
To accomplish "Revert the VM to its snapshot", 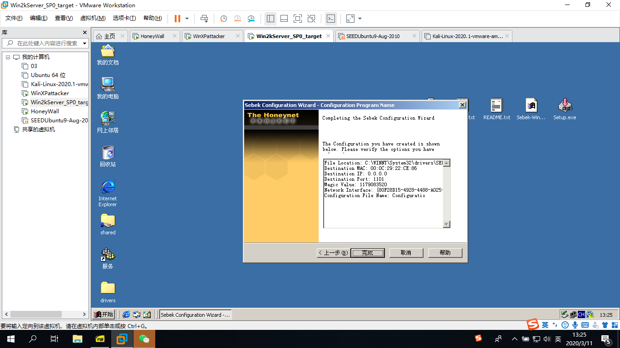I will click(238, 19).
